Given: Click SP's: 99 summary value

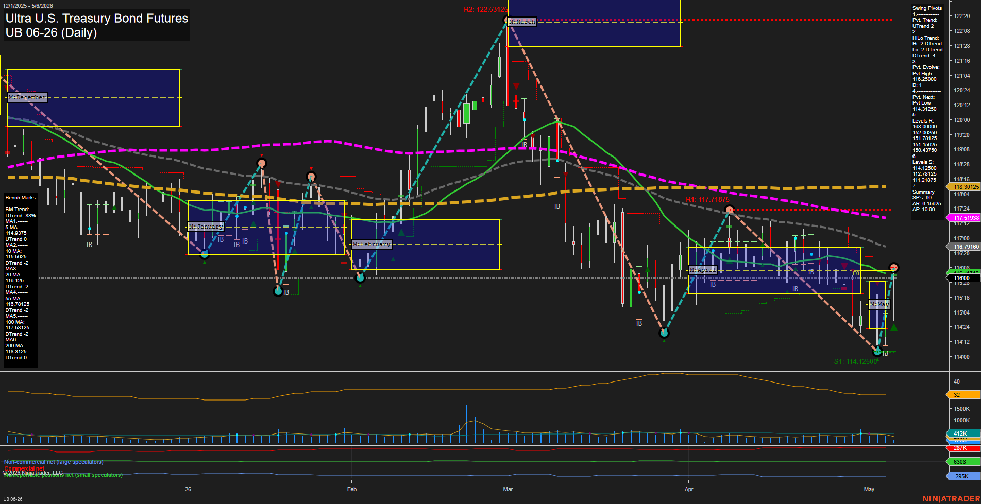Looking at the screenshot, I should tap(922, 198).
